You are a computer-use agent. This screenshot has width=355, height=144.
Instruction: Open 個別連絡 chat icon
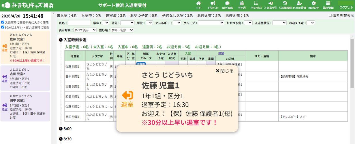click(227, 5)
